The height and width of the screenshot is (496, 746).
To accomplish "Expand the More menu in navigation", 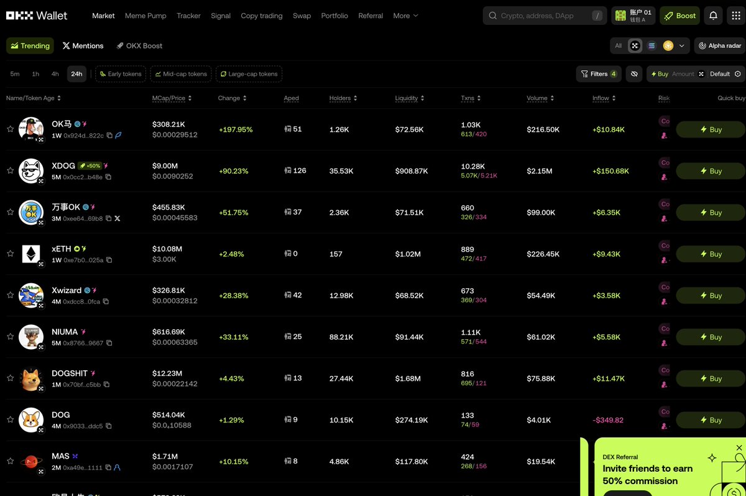I will 405,16.
